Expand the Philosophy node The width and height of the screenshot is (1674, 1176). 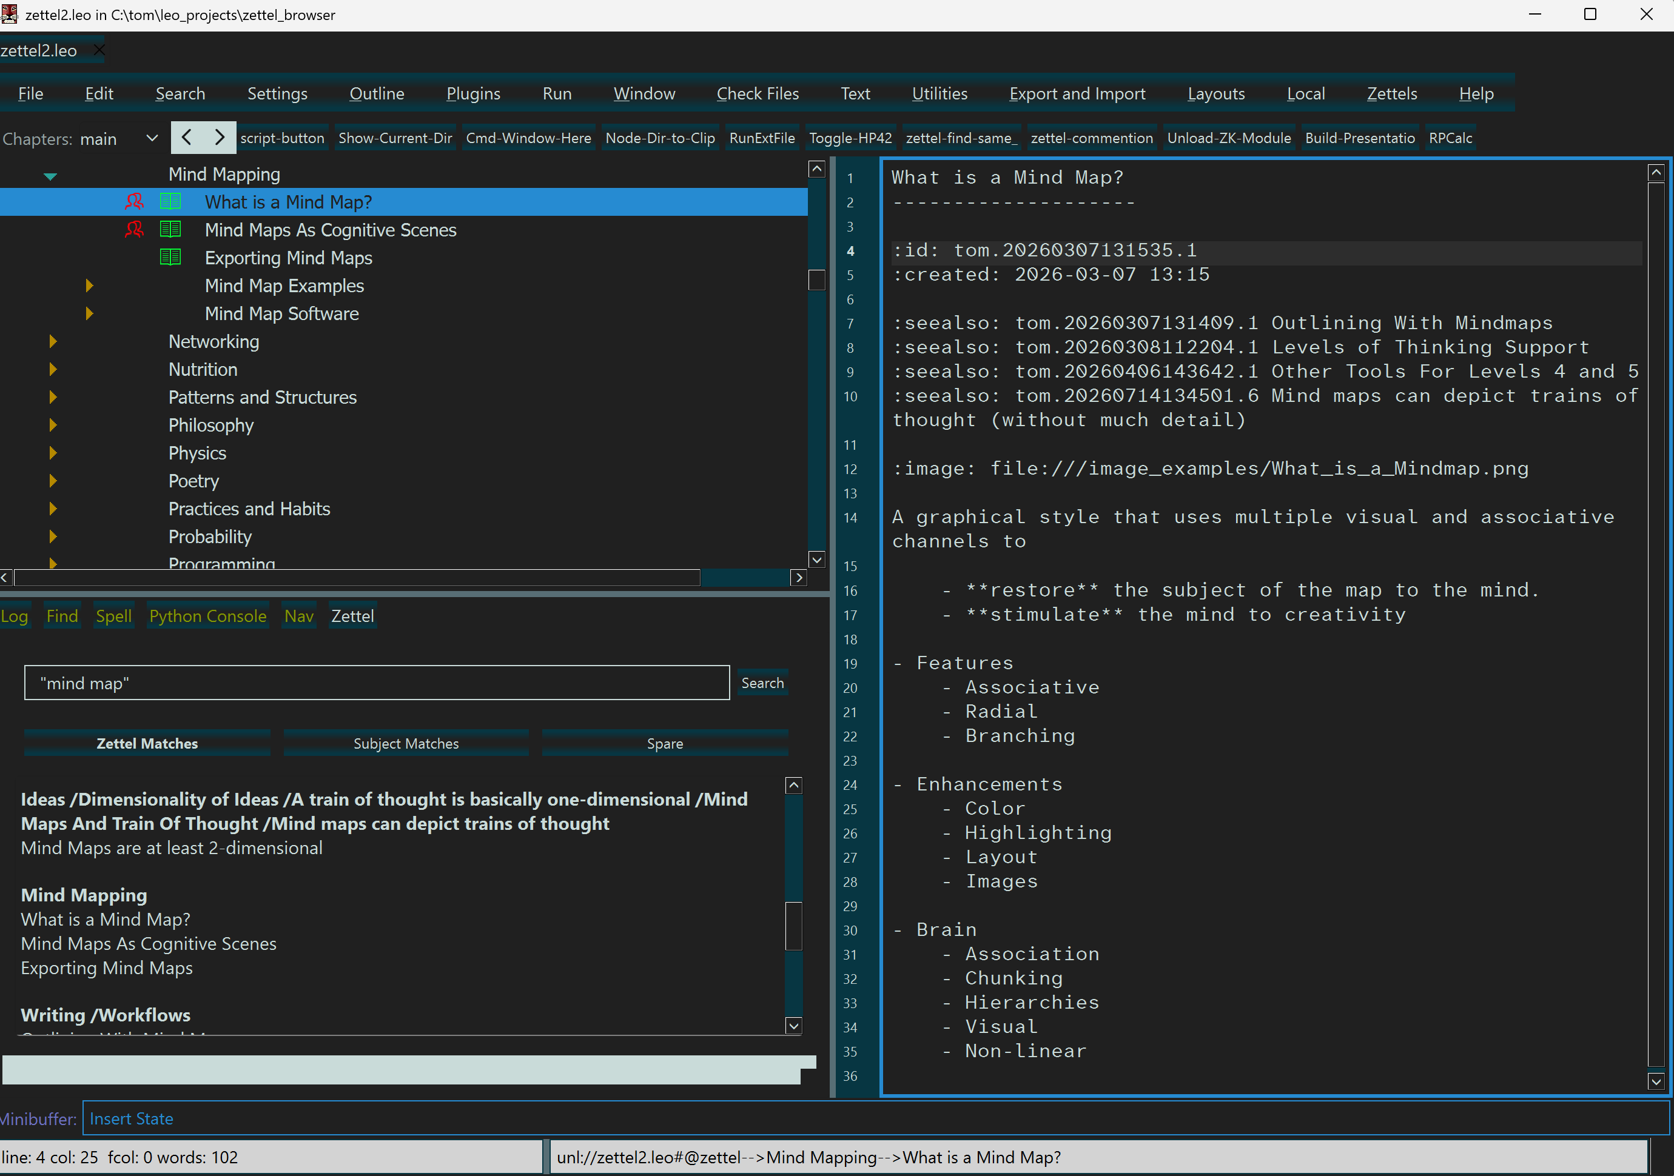point(53,425)
